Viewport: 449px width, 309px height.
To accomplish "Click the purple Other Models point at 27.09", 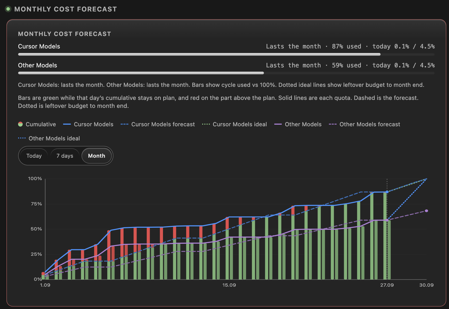I will pyautogui.click(x=387, y=220).
